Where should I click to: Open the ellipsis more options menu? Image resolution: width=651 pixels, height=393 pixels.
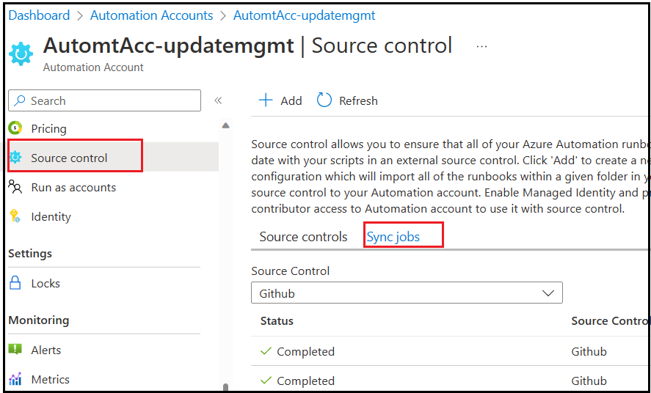(x=481, y=47)
